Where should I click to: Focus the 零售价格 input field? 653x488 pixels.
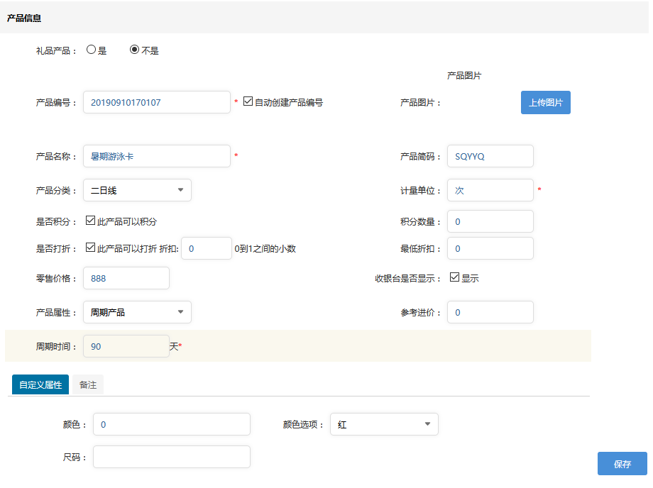click(x=126, y=278)
